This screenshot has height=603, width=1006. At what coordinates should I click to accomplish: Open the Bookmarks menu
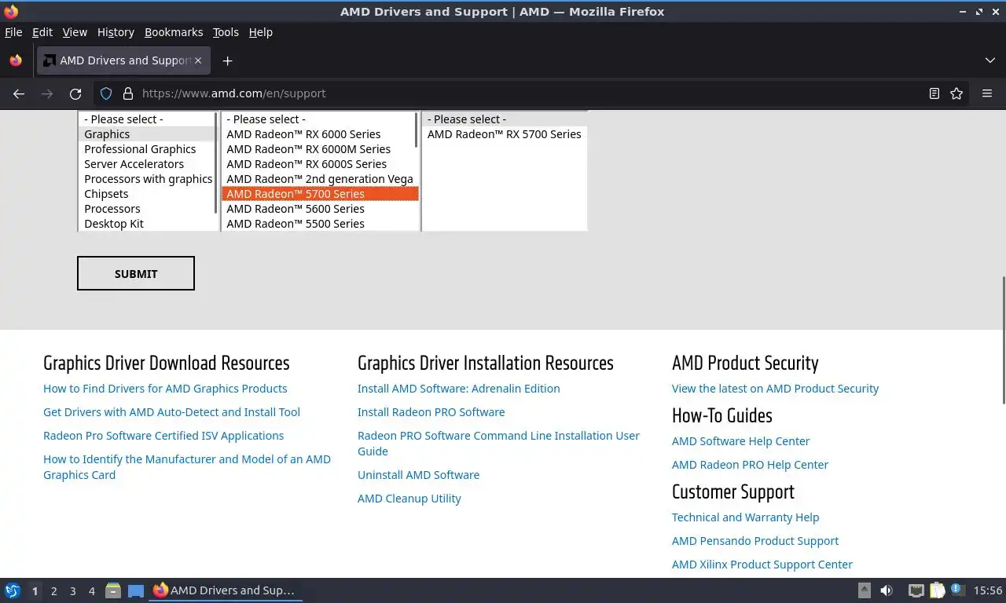(x=174, y=32)
